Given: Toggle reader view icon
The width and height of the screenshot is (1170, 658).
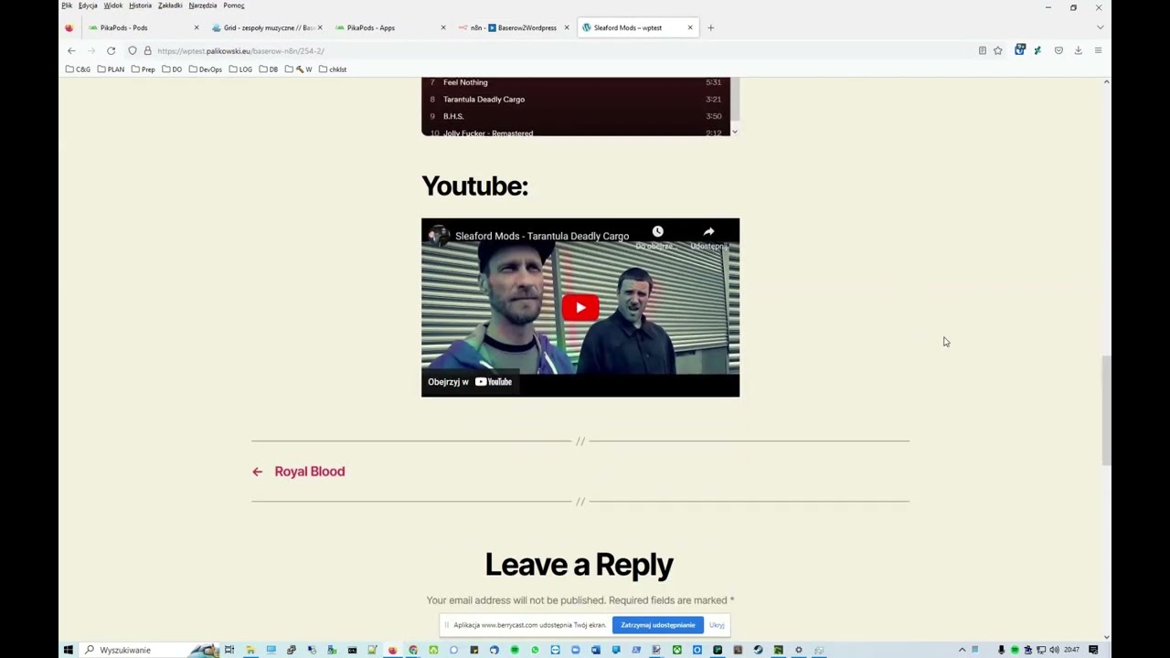Looking at the screenshot, I should (x=983, y=51).
